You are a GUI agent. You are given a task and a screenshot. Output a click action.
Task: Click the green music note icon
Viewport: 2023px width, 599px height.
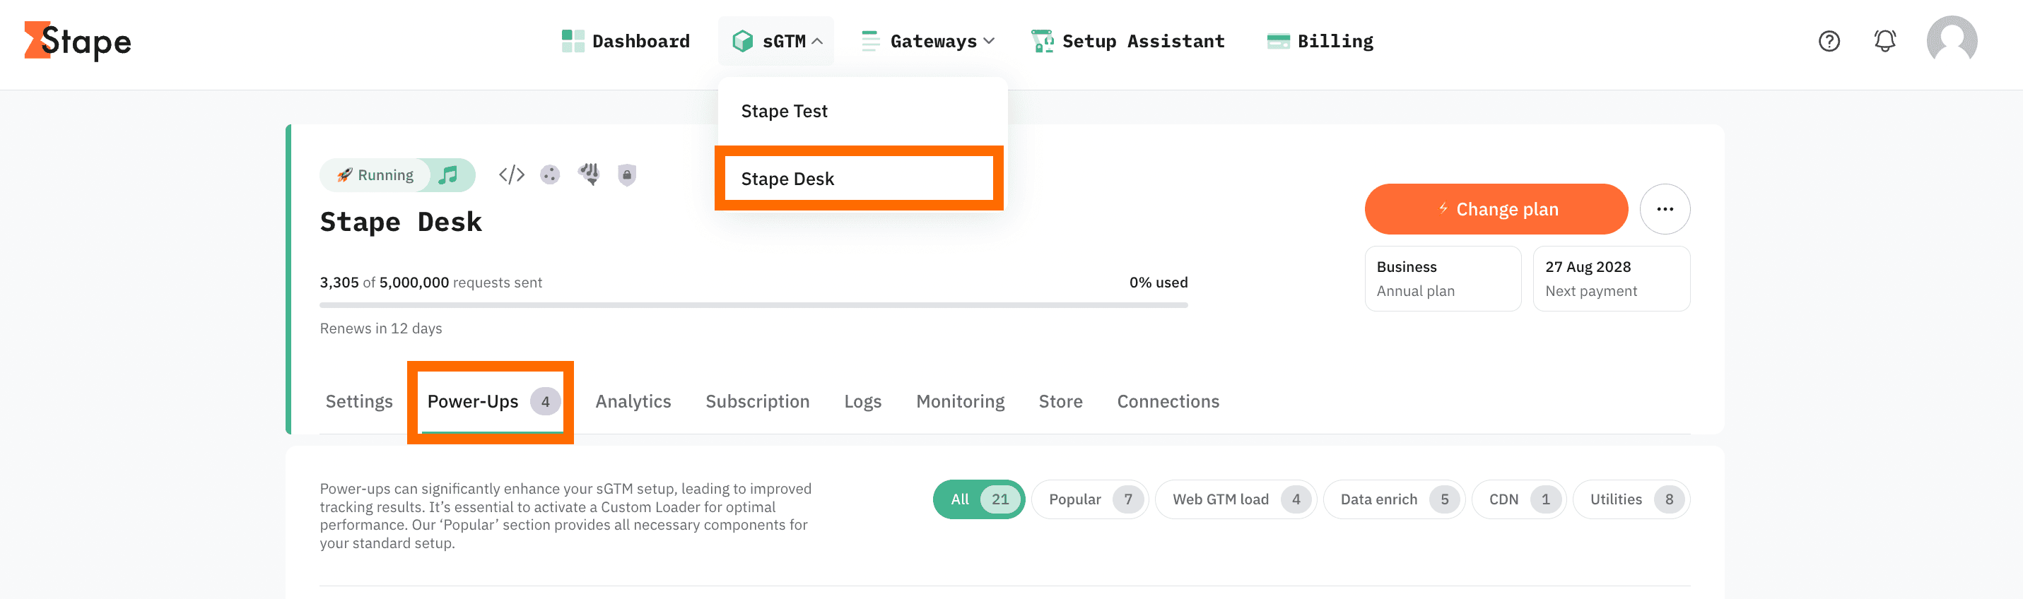448,174
